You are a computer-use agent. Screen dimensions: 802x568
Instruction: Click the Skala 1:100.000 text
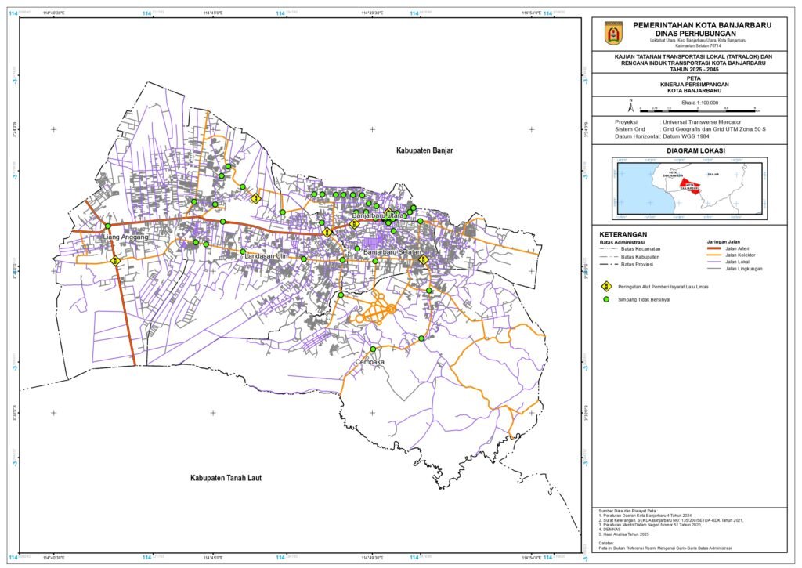[699, 103]
